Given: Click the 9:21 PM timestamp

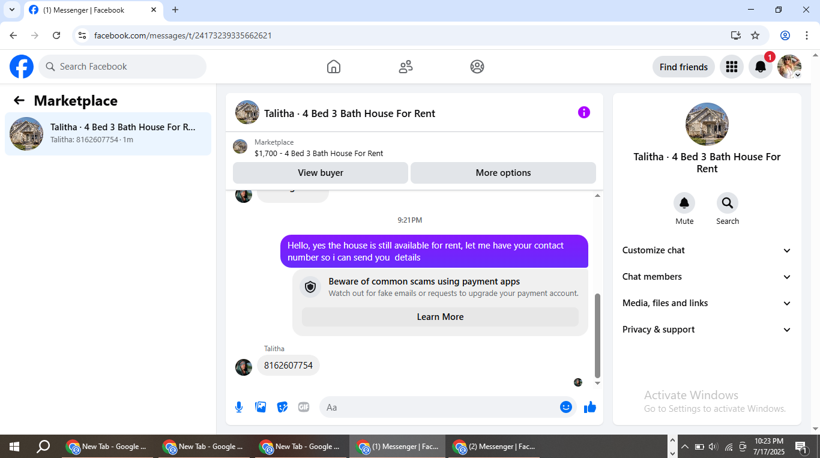Looking at the screenshot, I should [x=410, y=220].
